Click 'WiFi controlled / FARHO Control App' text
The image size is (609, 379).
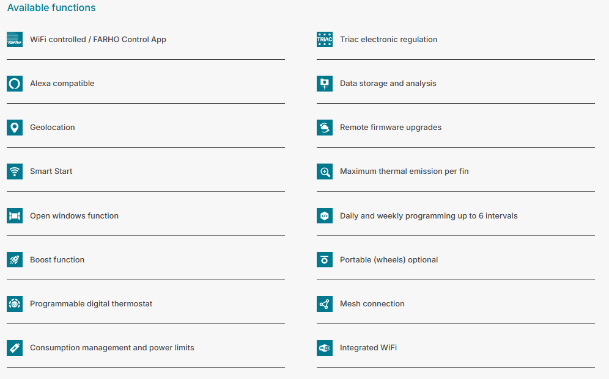98,40
